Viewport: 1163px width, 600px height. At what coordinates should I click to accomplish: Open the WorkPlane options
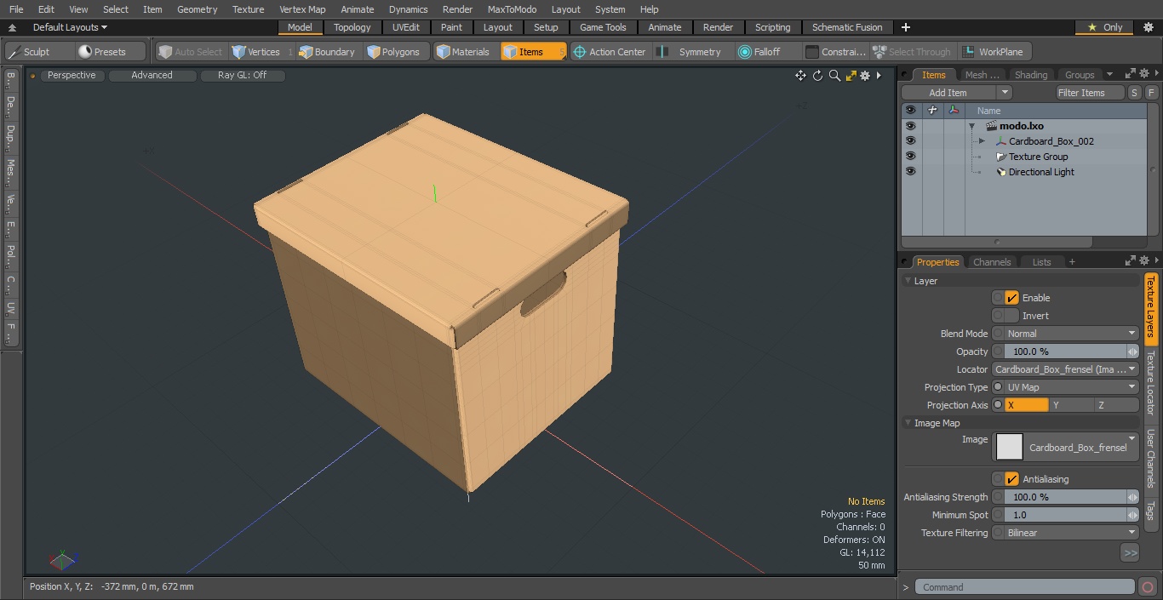994,52
